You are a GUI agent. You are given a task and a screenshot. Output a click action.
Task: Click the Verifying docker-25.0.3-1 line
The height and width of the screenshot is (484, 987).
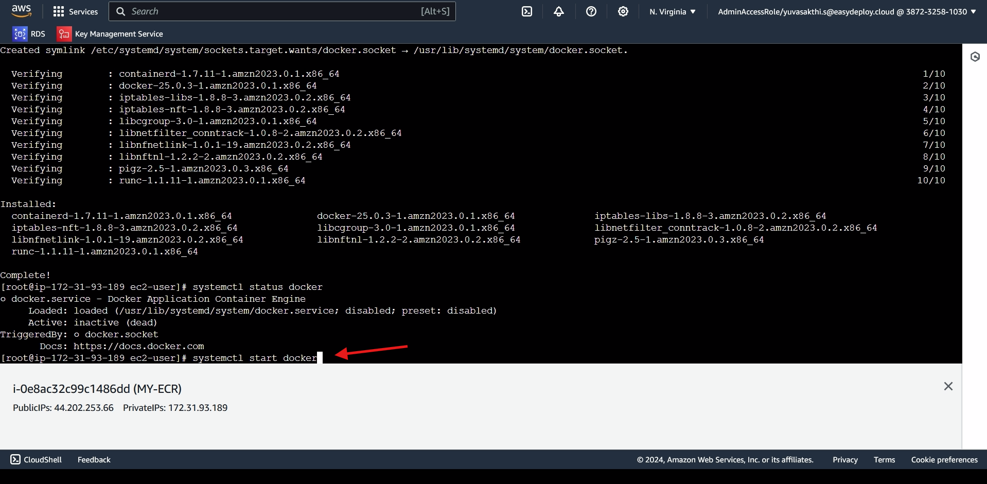pyautogui.click(x=164, y=85)
